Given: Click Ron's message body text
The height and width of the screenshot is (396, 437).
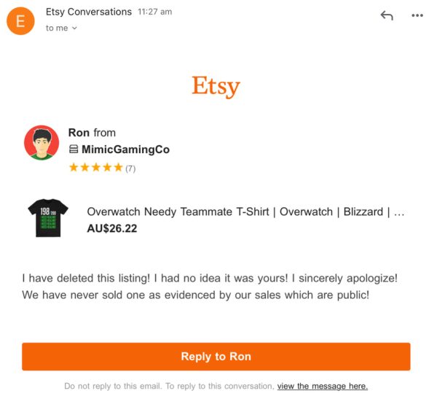Looking at the screenshot, I should 210,287.
